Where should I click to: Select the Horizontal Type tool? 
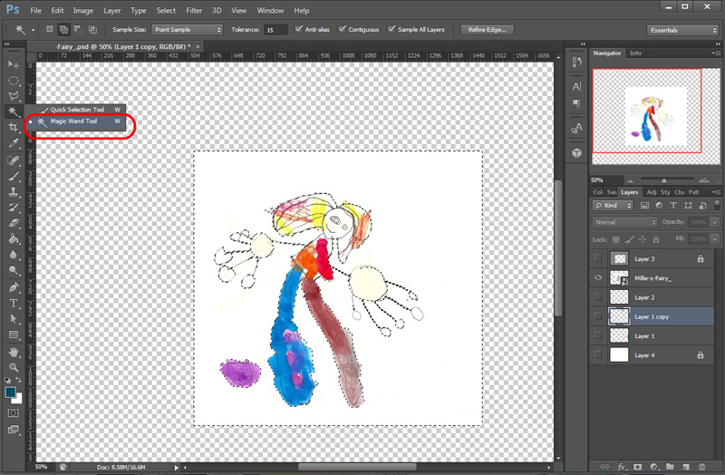click(x=14, y=304)
